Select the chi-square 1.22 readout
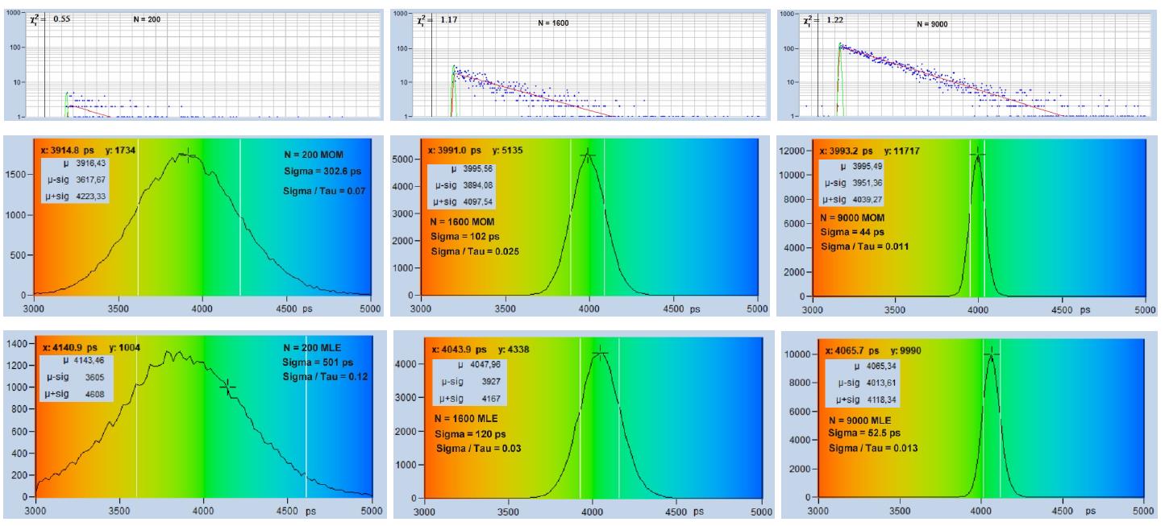The width and height of the screenshot is (1165, 526). [835, 19]
